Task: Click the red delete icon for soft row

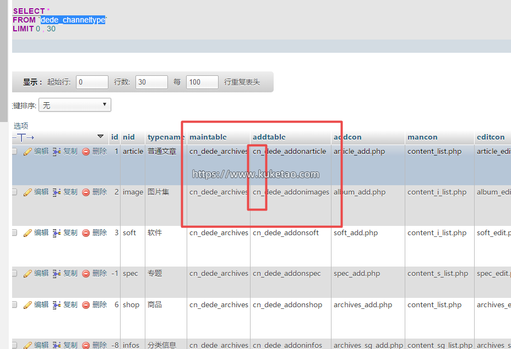Action: pyautogui.click(x=86, y=233)
